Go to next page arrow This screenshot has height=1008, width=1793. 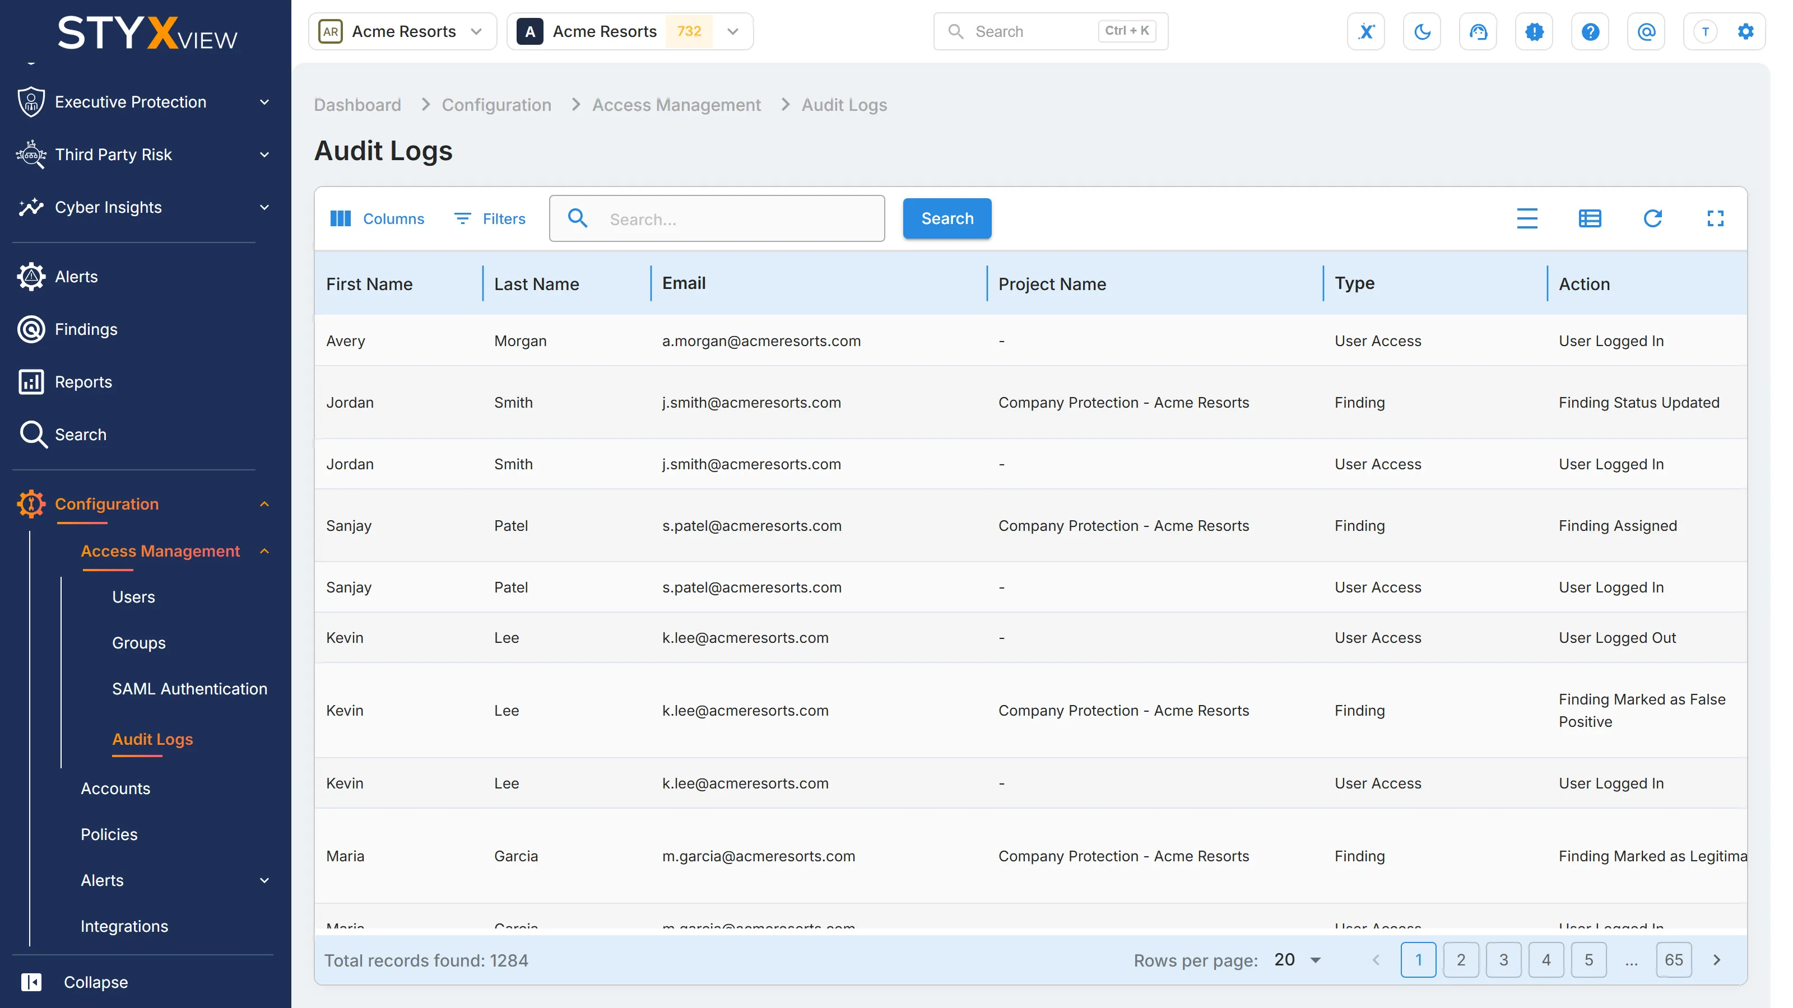1716,960
